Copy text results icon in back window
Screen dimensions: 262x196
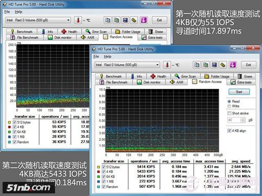point(107,20)
